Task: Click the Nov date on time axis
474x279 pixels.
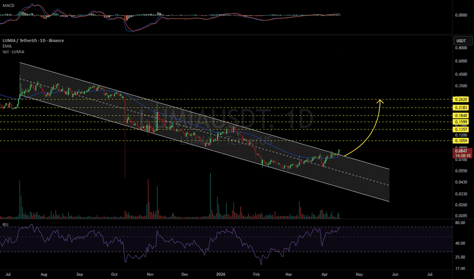Action: point(150,274)
